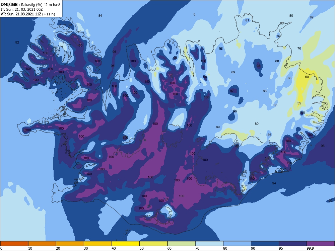This screenshot has width=335, height=251.
Task: Click the dark orange 0–10 legend swatch
Action: [x=14, y=244]
